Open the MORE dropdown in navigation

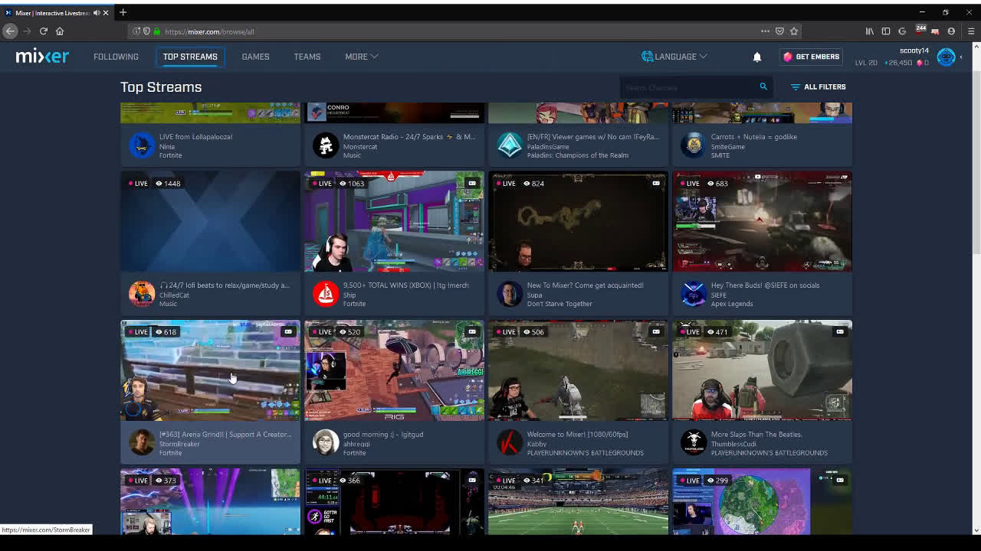click(361, 57)
